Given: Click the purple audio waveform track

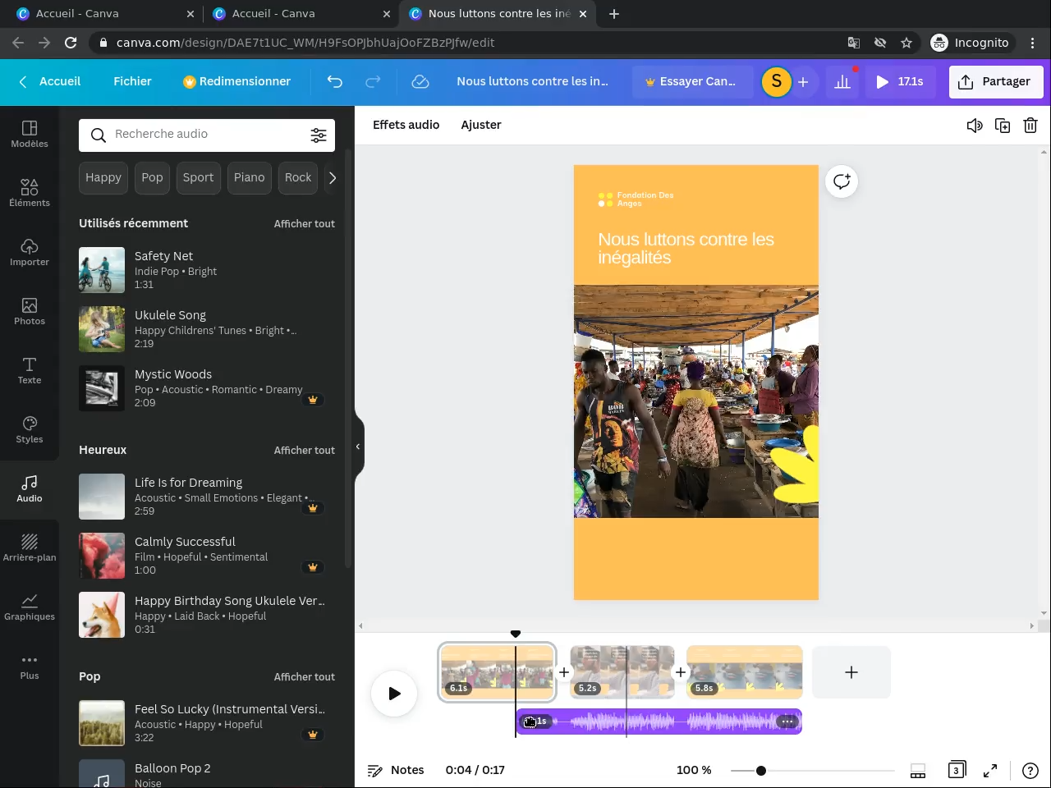Looking at the screenshot, I should click(x=659, y=722).
